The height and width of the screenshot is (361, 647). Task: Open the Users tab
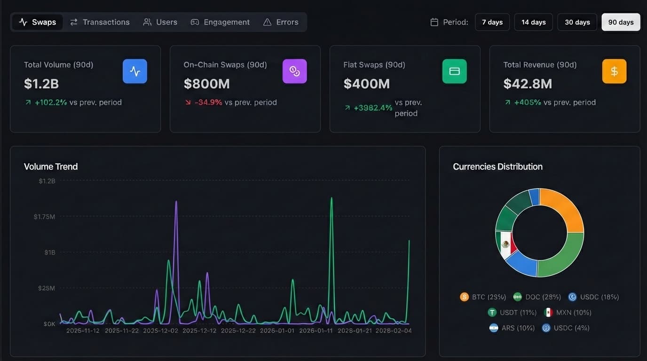tap(160, 22)
